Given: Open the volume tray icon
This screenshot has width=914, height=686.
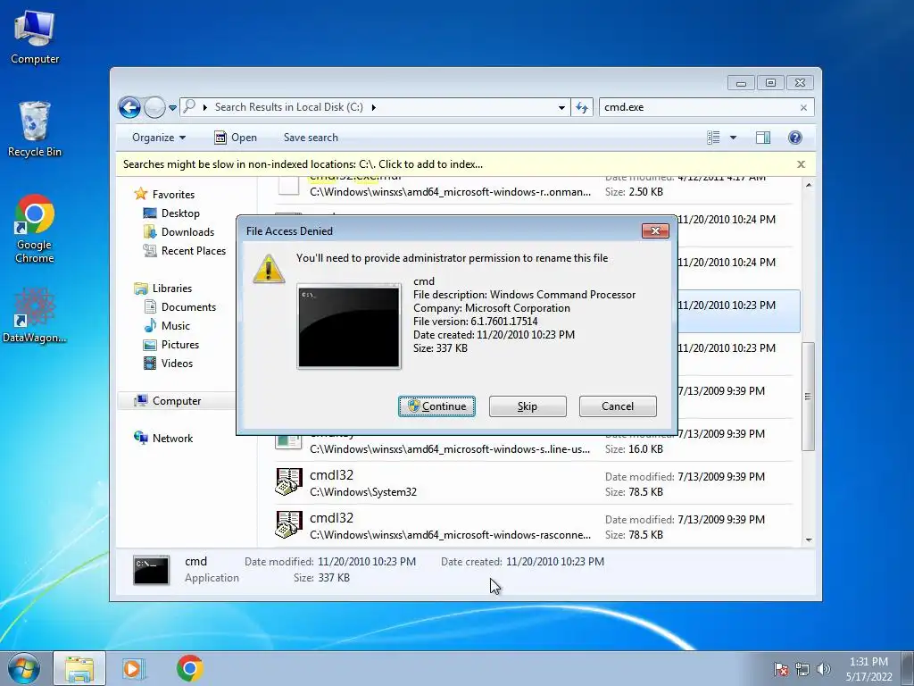Looking at the screenshot, I should tap(824, 669).
